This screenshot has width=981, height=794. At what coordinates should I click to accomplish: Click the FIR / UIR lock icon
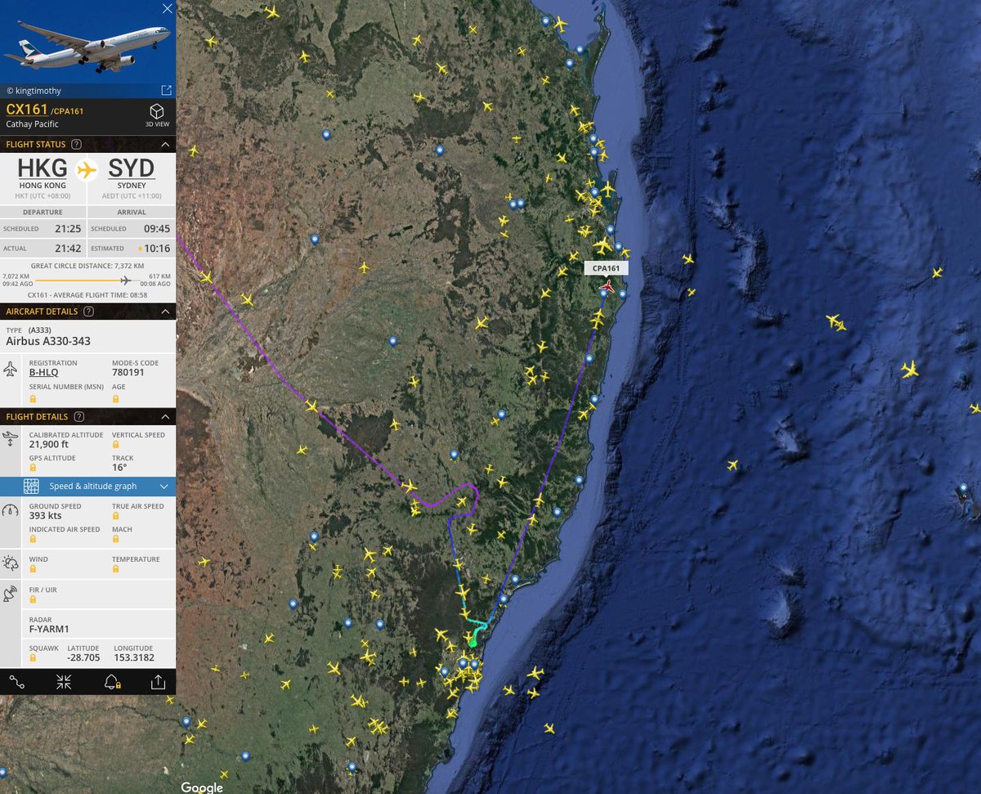click(33, 599)
